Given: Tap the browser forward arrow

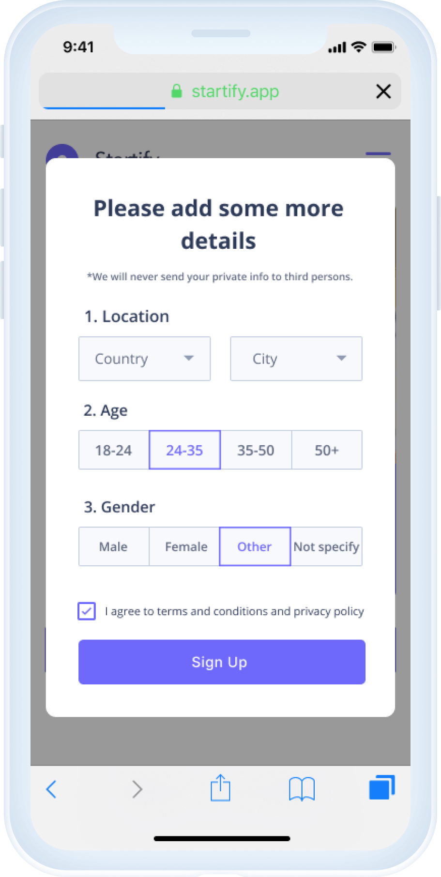Looking at the screenshot, I should 137,789.
